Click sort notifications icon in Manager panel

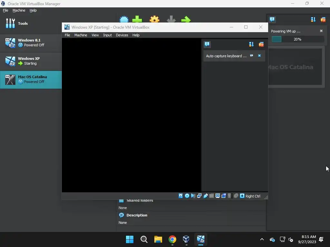pos(313,20)
